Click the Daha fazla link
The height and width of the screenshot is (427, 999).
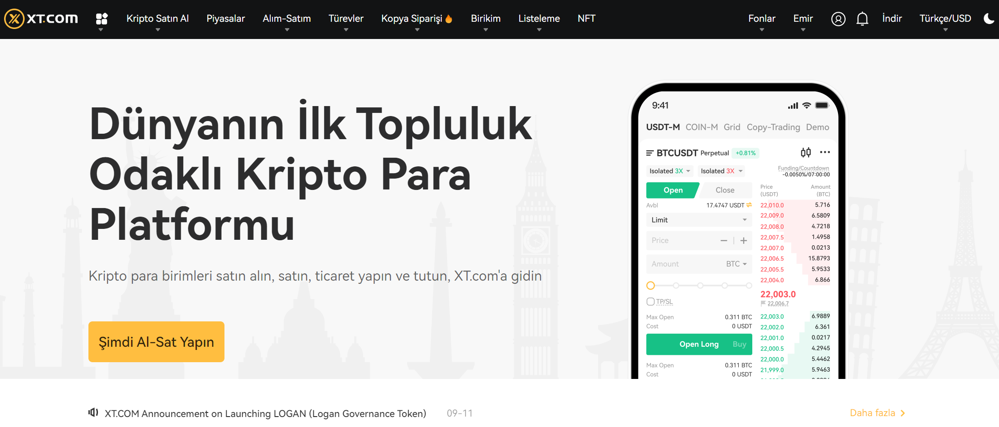pos(877,413)
